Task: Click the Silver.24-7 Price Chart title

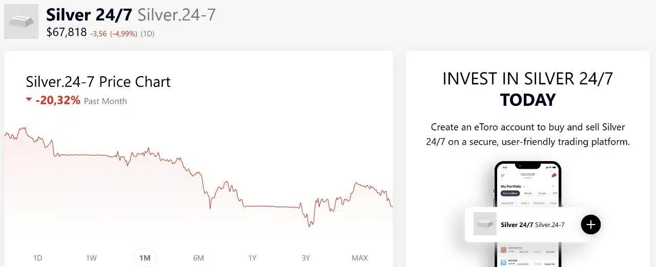Action: click(x=98, y=82)
